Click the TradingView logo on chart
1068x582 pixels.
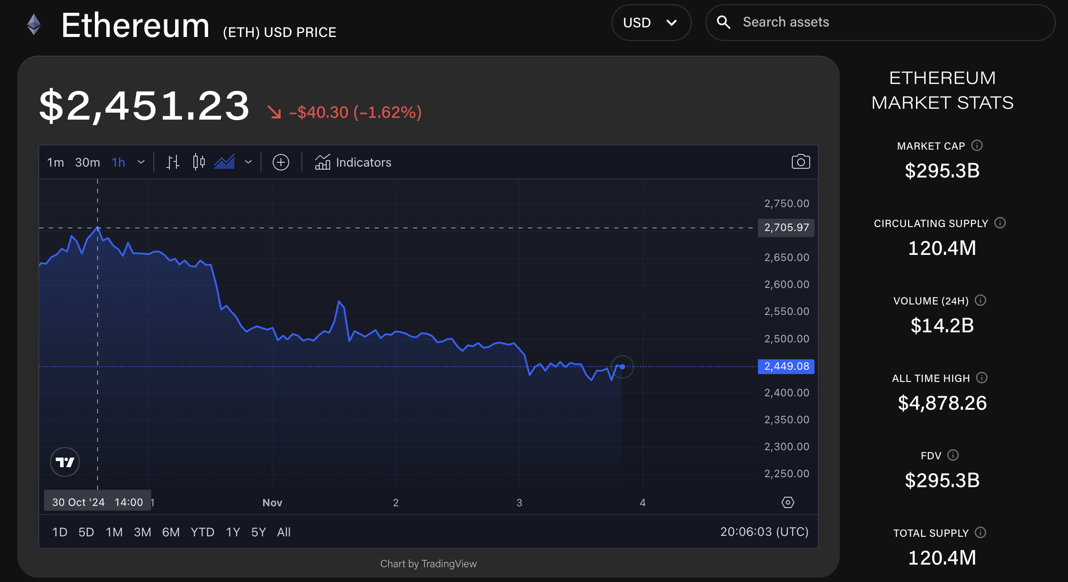pos(65,462)
